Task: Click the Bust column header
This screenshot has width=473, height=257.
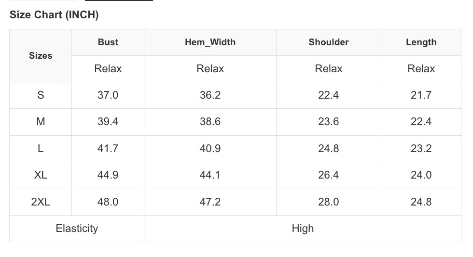Action: (x=108, y=42)
